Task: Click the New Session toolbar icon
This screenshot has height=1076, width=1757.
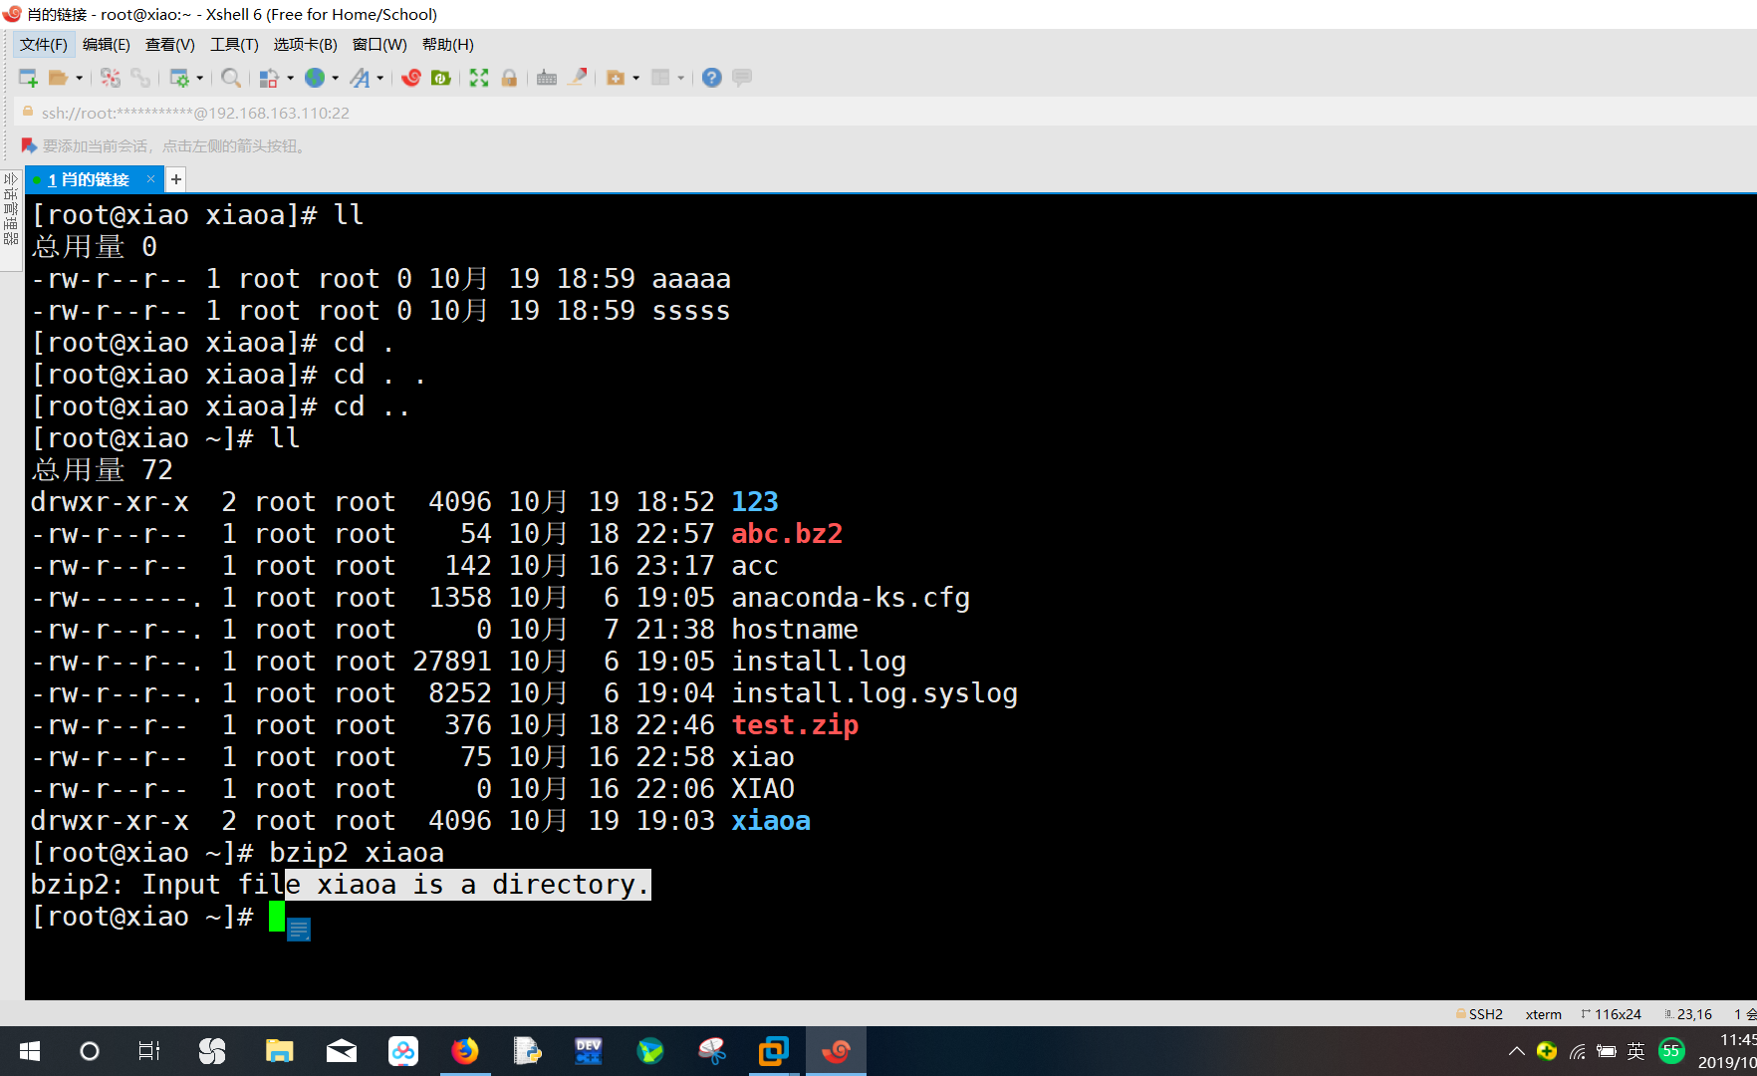Action: [x=28, y=78]
